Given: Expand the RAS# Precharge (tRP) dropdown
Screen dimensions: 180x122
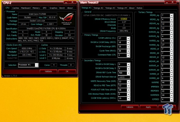Looking at the screenshot, I should click(x=128, y=47).
